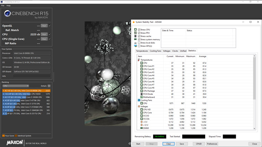Run the OpenGL benchmark
This screenshot has height=147, width=262.
coord(44,26)
